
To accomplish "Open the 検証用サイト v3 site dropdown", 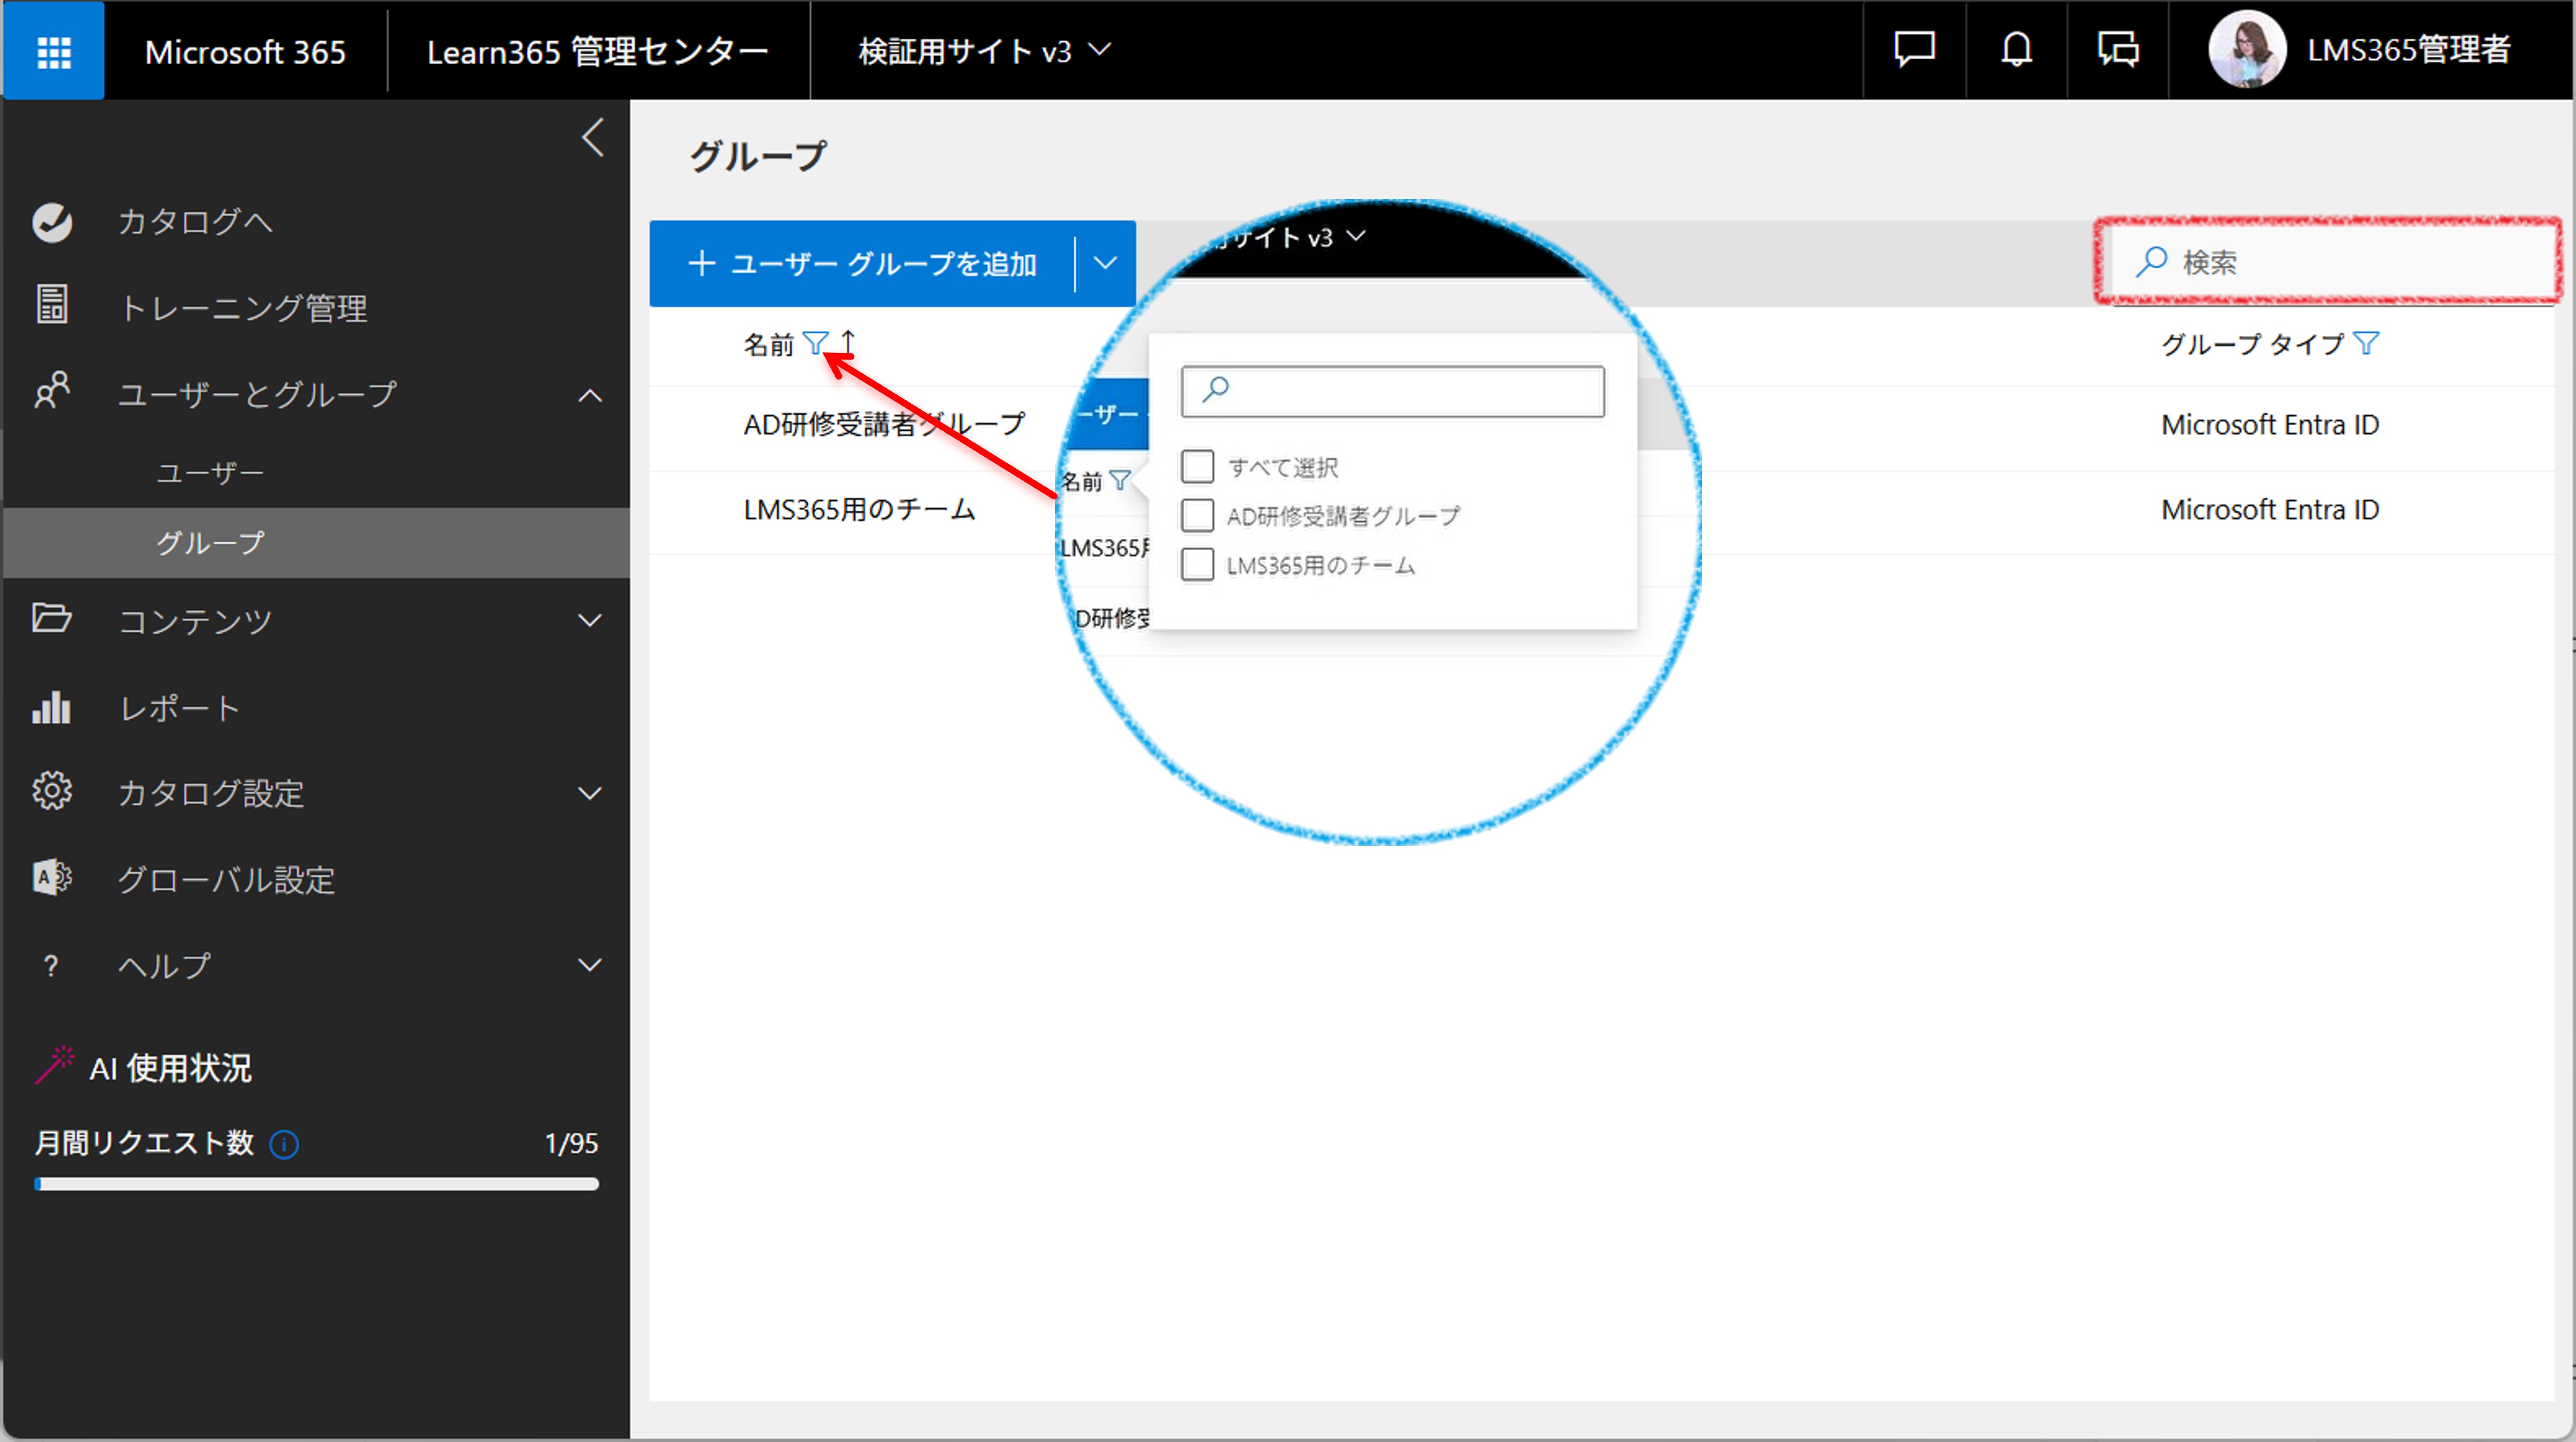I will point(985,50).
